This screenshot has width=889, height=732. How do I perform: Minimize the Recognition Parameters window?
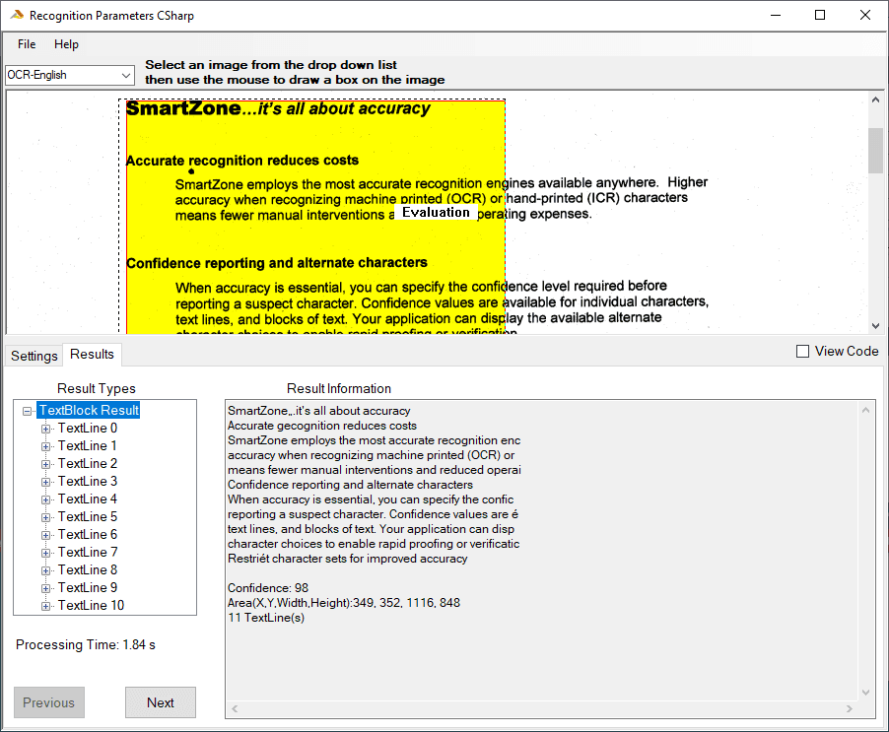pyautogui.click(x=776, y=16)
